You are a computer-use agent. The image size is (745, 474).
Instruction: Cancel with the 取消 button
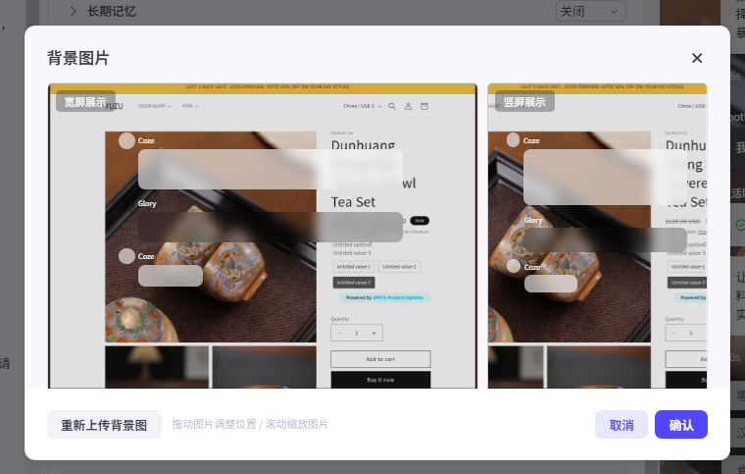(621, 425)
